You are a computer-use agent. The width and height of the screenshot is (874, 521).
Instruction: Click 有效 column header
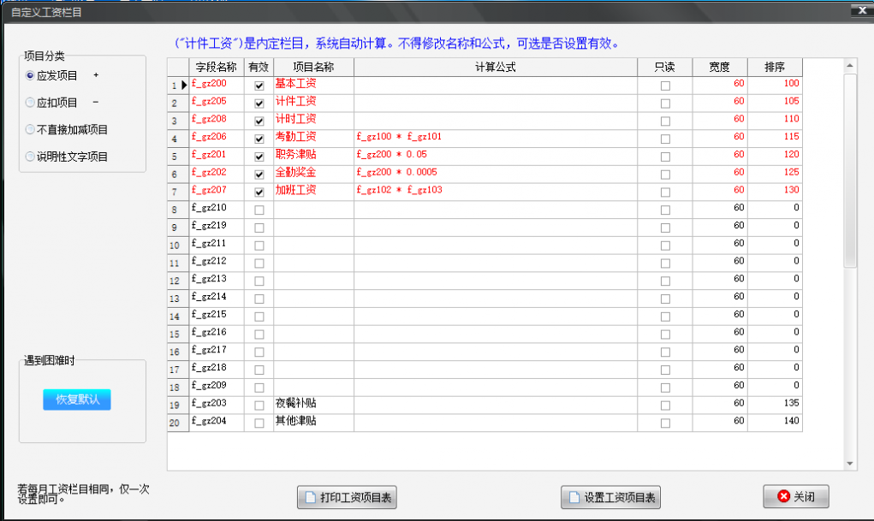click(259, 67)
